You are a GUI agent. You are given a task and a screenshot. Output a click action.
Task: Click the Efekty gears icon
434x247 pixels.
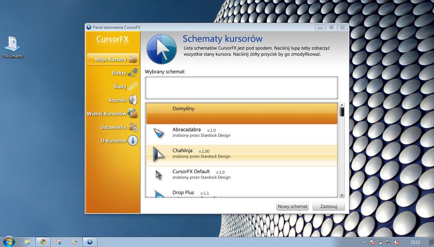coord(133,73)
